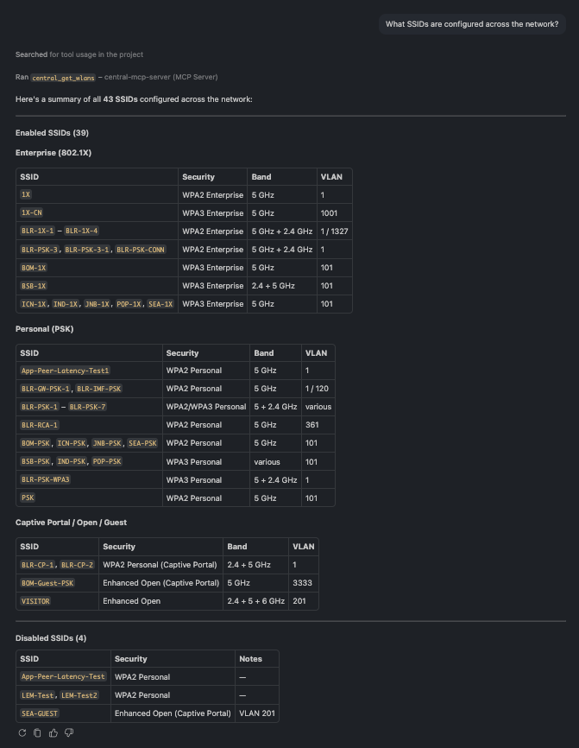Click the 'WPA2/WPA3 Personal' security cell
Screen dimensions: 579x748
pos(206,407)
